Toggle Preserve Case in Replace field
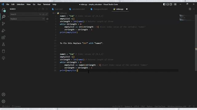This screenshot has height=110, width=197. click(x=43, y=19)
